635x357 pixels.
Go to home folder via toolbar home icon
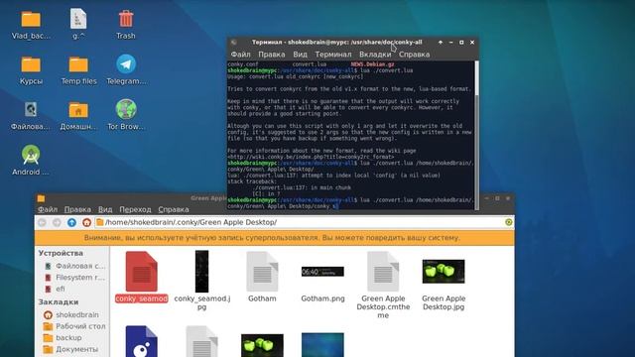click(x=86, y=222)
